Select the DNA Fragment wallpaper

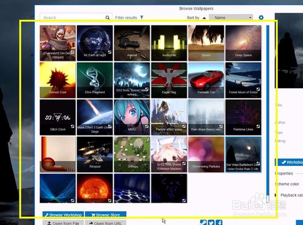(95, 80)
